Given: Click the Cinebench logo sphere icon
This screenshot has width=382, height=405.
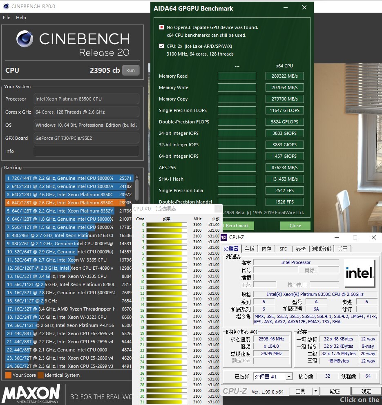Looking at the screenshot, I should pyautogui.click(x=25, y=39).
